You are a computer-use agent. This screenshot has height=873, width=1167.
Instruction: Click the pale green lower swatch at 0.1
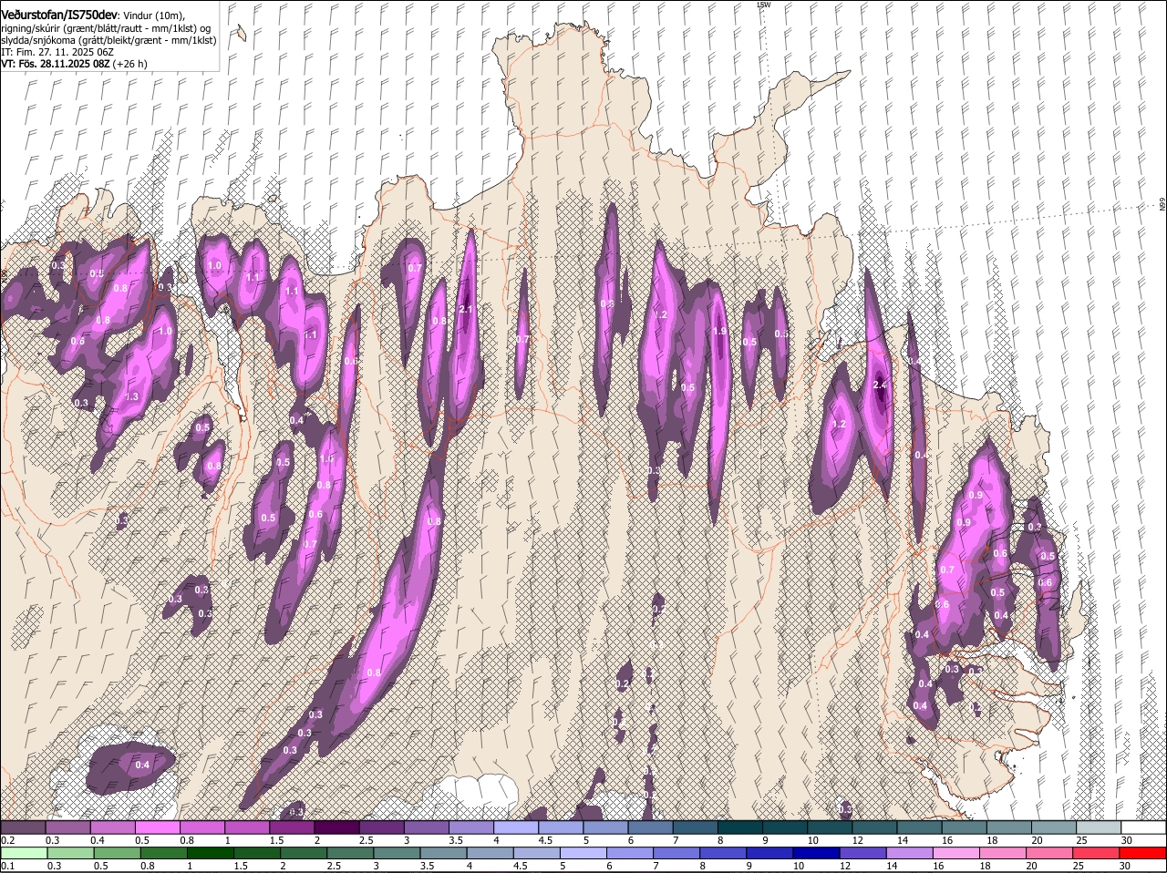click(23, 853)
